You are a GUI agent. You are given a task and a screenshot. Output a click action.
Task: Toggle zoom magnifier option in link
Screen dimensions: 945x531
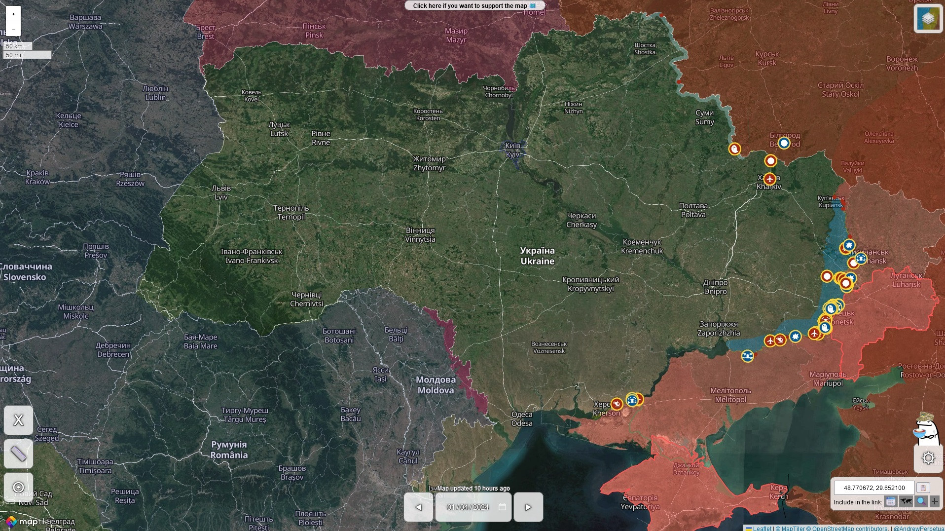[920, 501]
